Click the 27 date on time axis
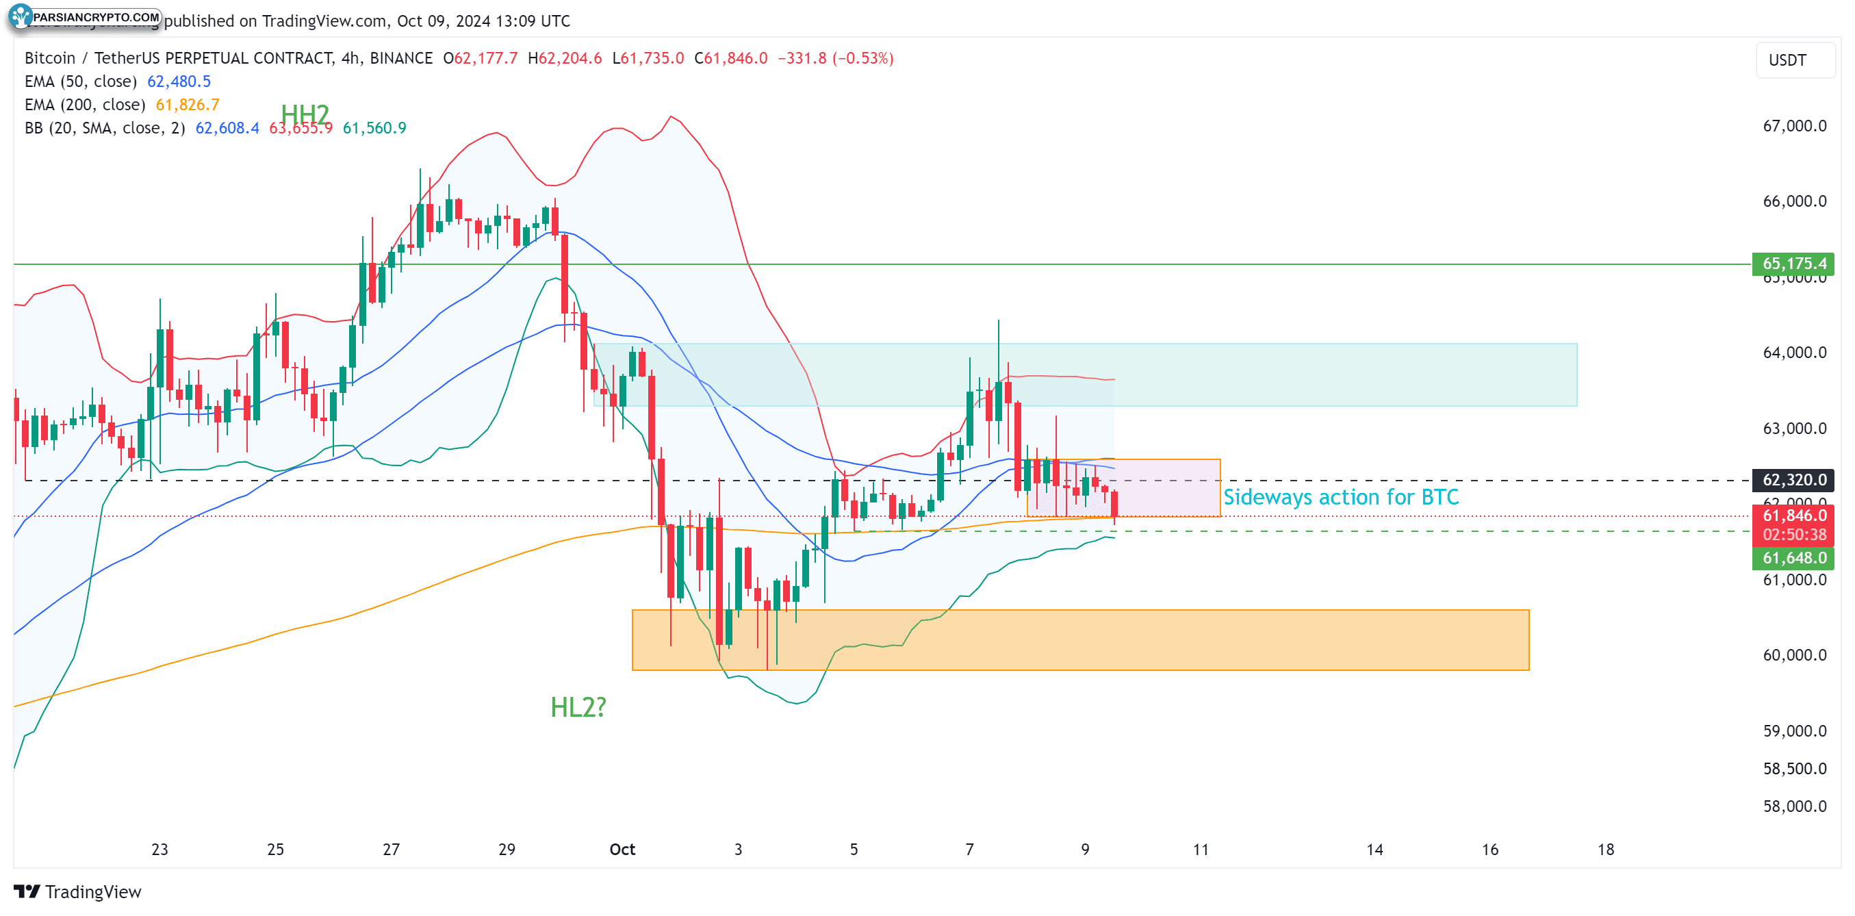Image resolution: width=1855 pixels, height=916 pixels. 391,849
